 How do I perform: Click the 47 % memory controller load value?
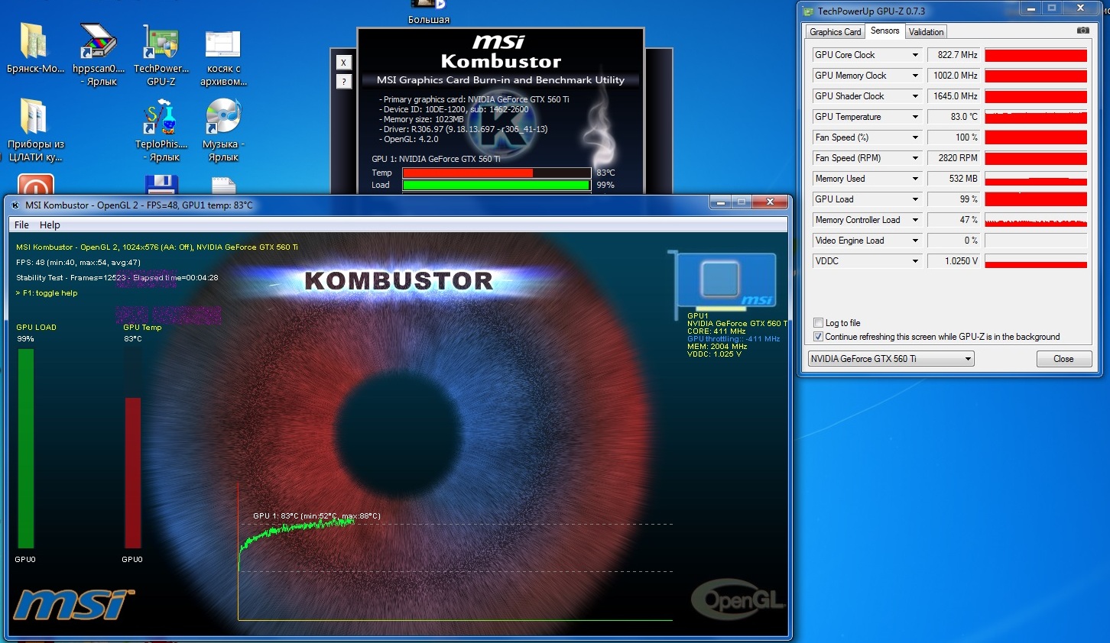tap(954, 220)
